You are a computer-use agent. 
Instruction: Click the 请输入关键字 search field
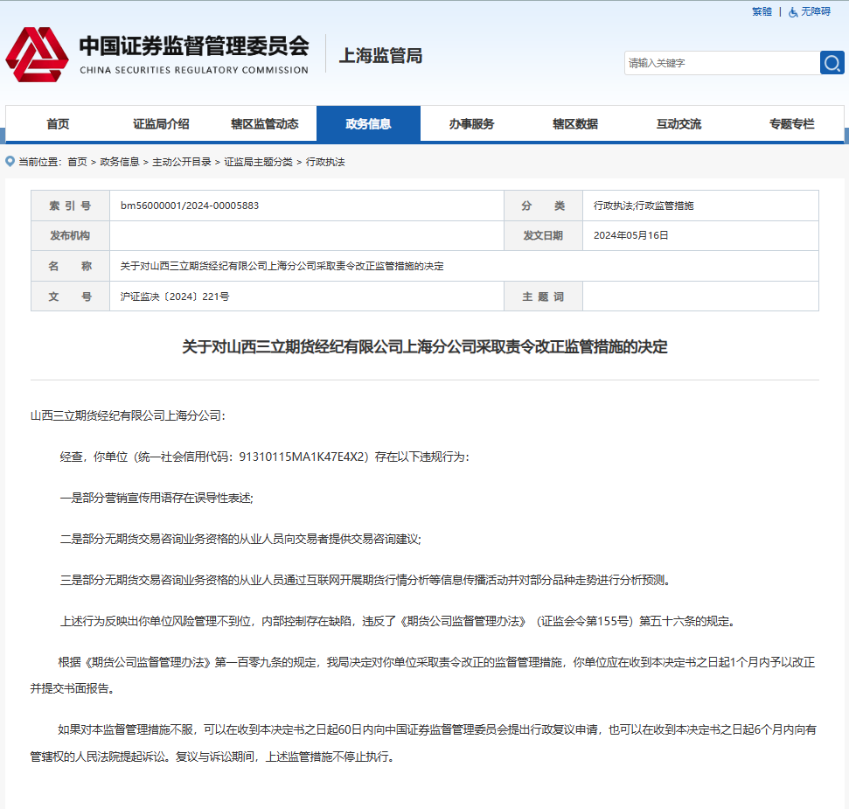point(717,63)
